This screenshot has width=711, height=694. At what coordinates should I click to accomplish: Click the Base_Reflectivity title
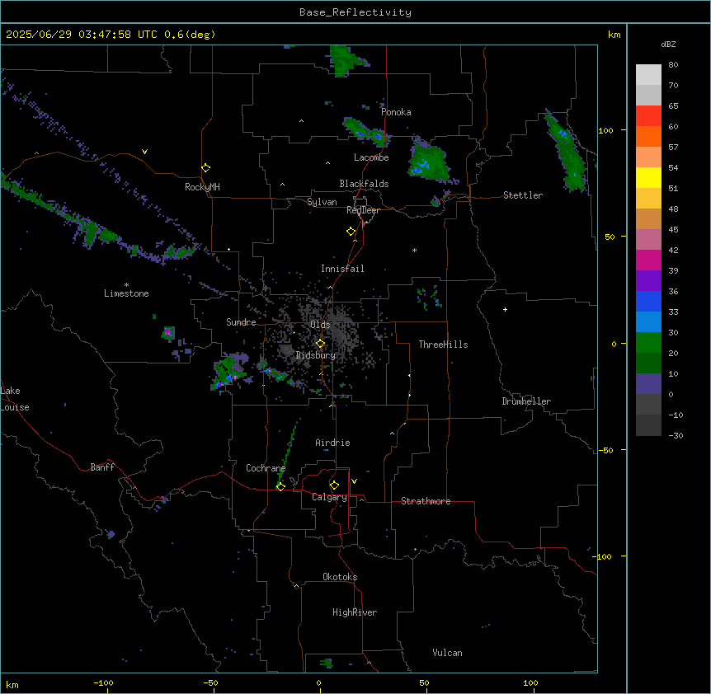point(355,12)
